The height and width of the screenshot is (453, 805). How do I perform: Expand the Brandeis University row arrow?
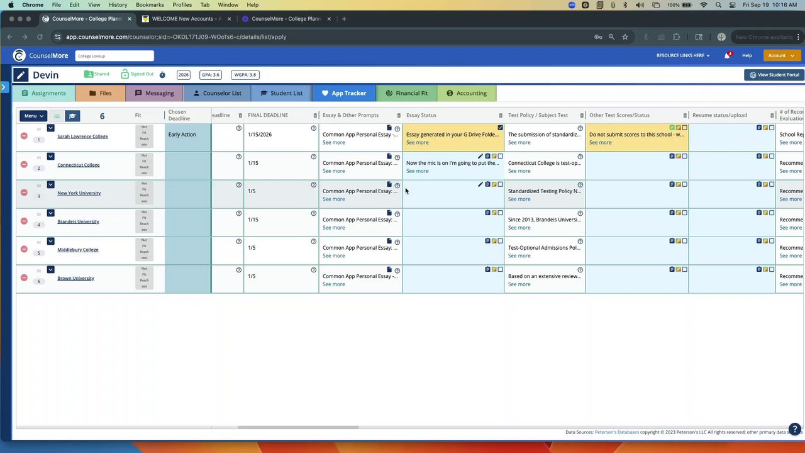coord(50,213)
